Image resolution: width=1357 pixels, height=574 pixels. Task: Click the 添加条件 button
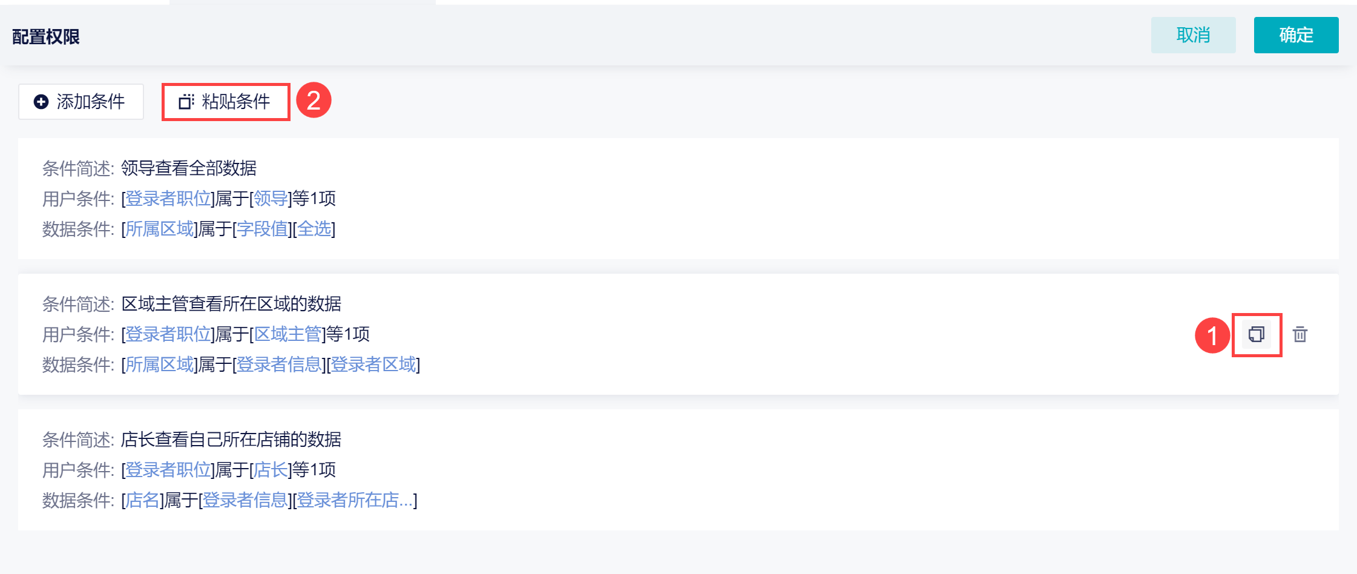point(81,102)
